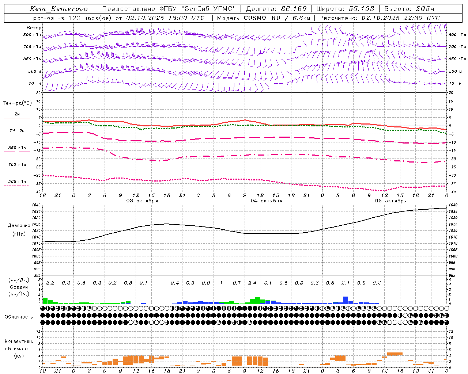Click the longitude value Долгота: 86.169
The height and width of the screenshot is (374, 468).
(276, 9)
